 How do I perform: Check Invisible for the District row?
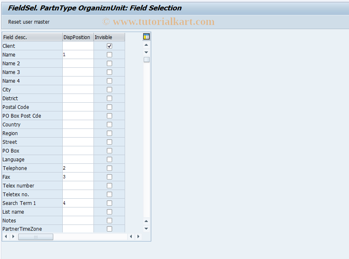point(109,98)
